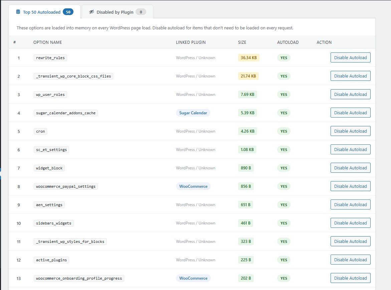This screenshot has width=391, height=290.
Task: Click the 21.74 KB size badge
Action: (248, 76)
